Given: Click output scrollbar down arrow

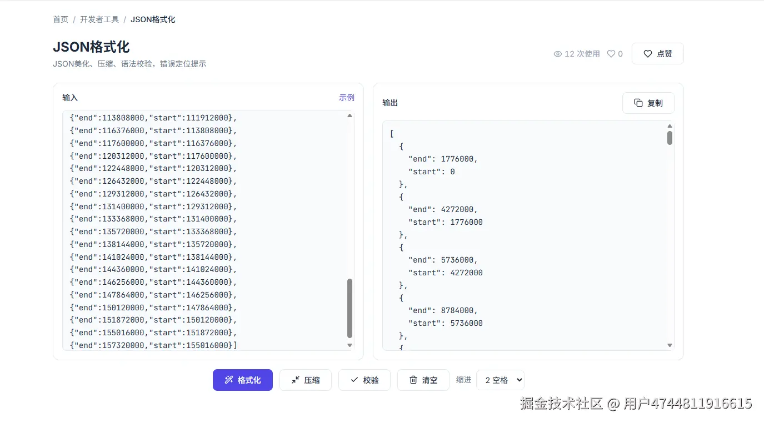Looking at the screenshot, I should 670,345.
